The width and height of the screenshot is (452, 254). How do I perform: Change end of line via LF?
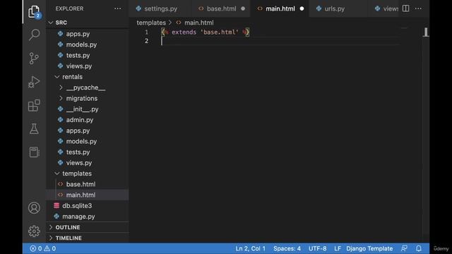338,248
